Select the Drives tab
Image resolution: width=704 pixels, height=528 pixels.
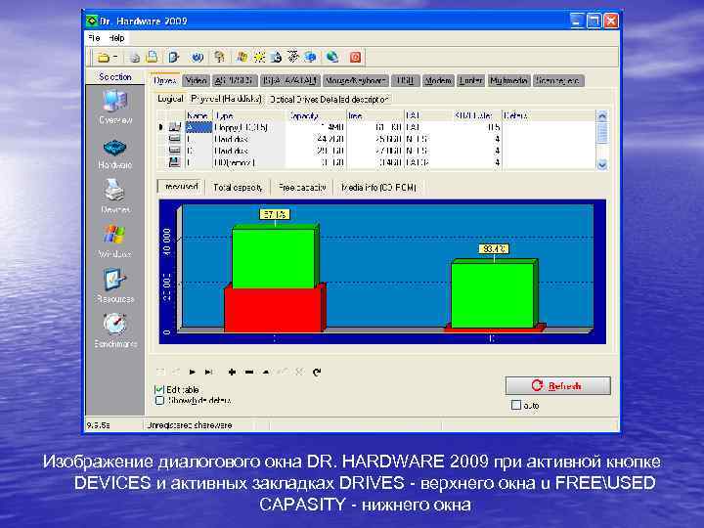click(165, 80)
